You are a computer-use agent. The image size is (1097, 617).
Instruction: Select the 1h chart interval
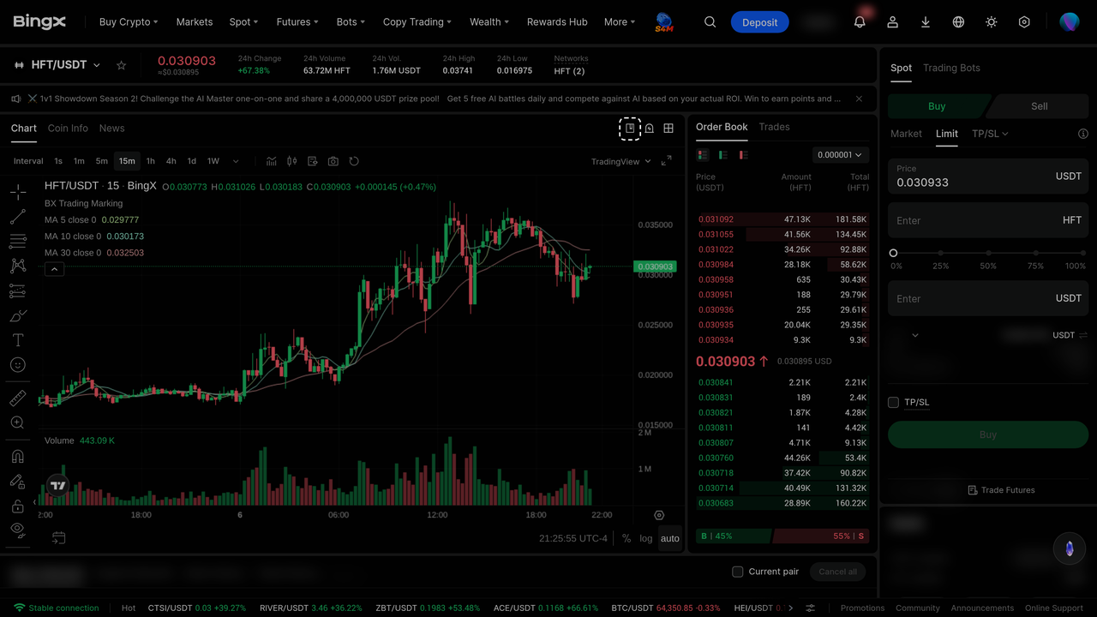(x=151, y=161)
